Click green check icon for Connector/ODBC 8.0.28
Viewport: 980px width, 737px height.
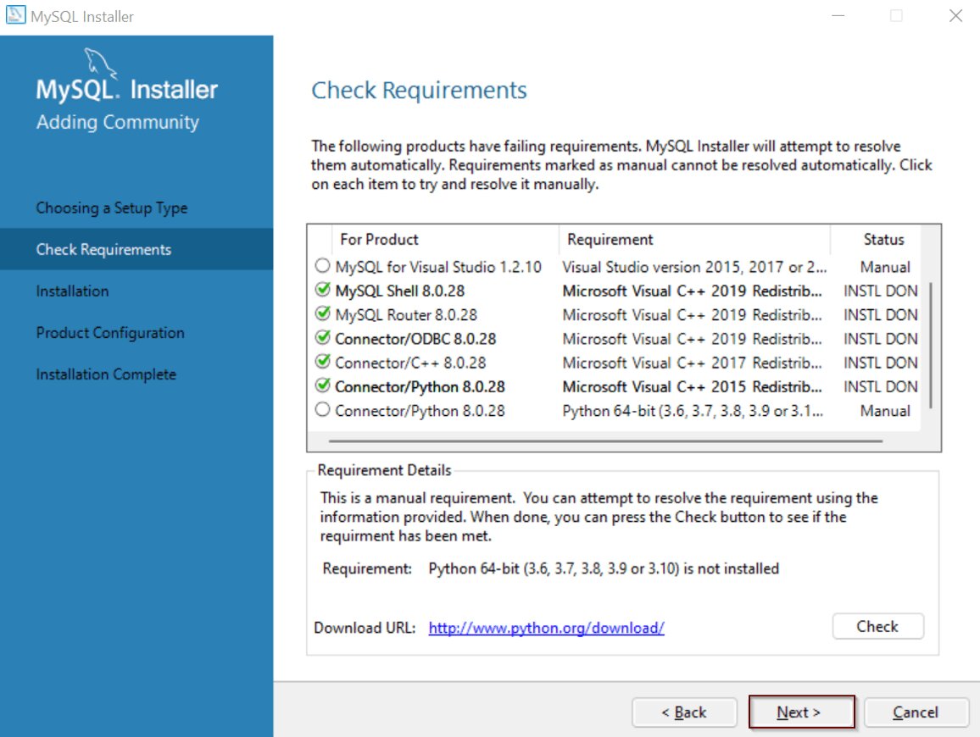322,338
